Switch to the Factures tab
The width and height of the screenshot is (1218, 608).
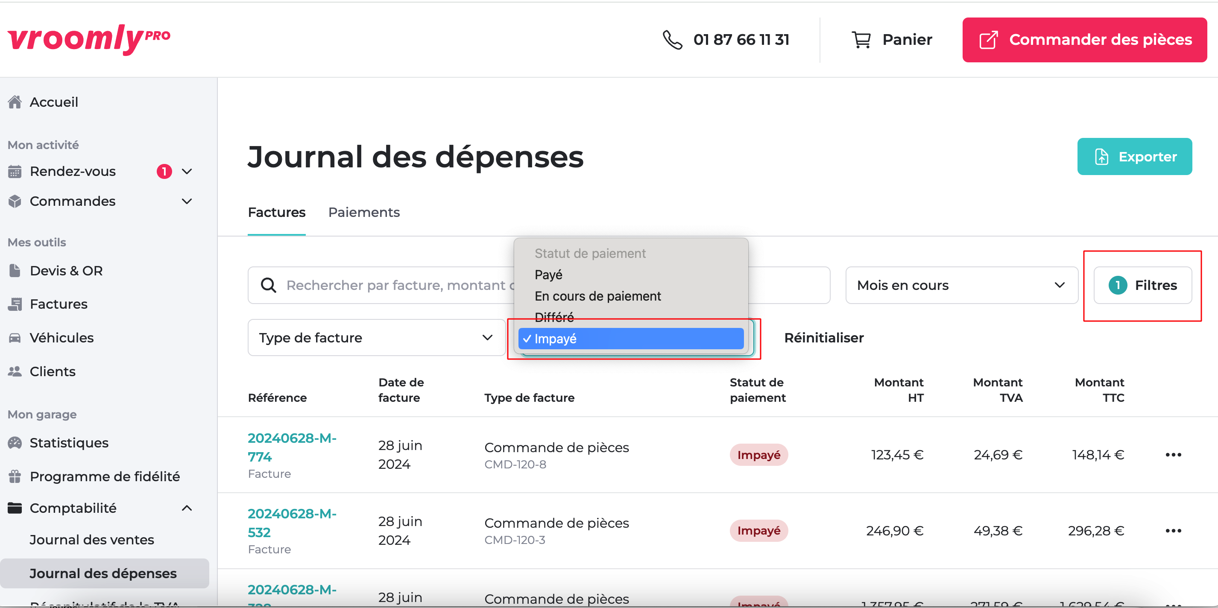pyautogui.click(x=277, y=212)
